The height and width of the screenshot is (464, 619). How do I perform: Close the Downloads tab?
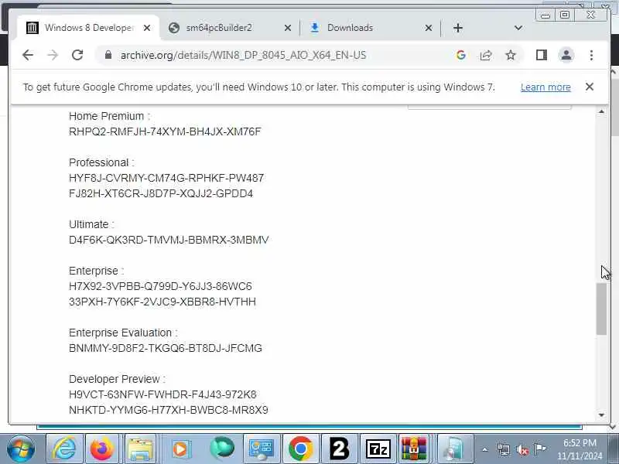click(429, 28)
